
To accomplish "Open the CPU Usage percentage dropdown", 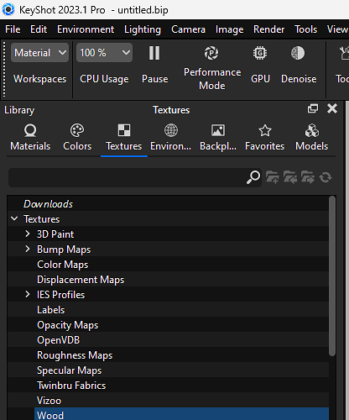I will click(104, 53).
